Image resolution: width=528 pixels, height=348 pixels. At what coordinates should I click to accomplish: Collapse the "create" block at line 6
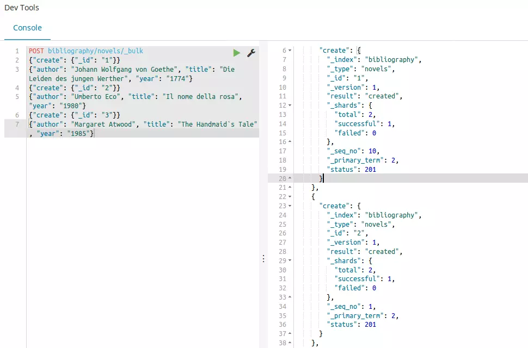tap(290, 51)
